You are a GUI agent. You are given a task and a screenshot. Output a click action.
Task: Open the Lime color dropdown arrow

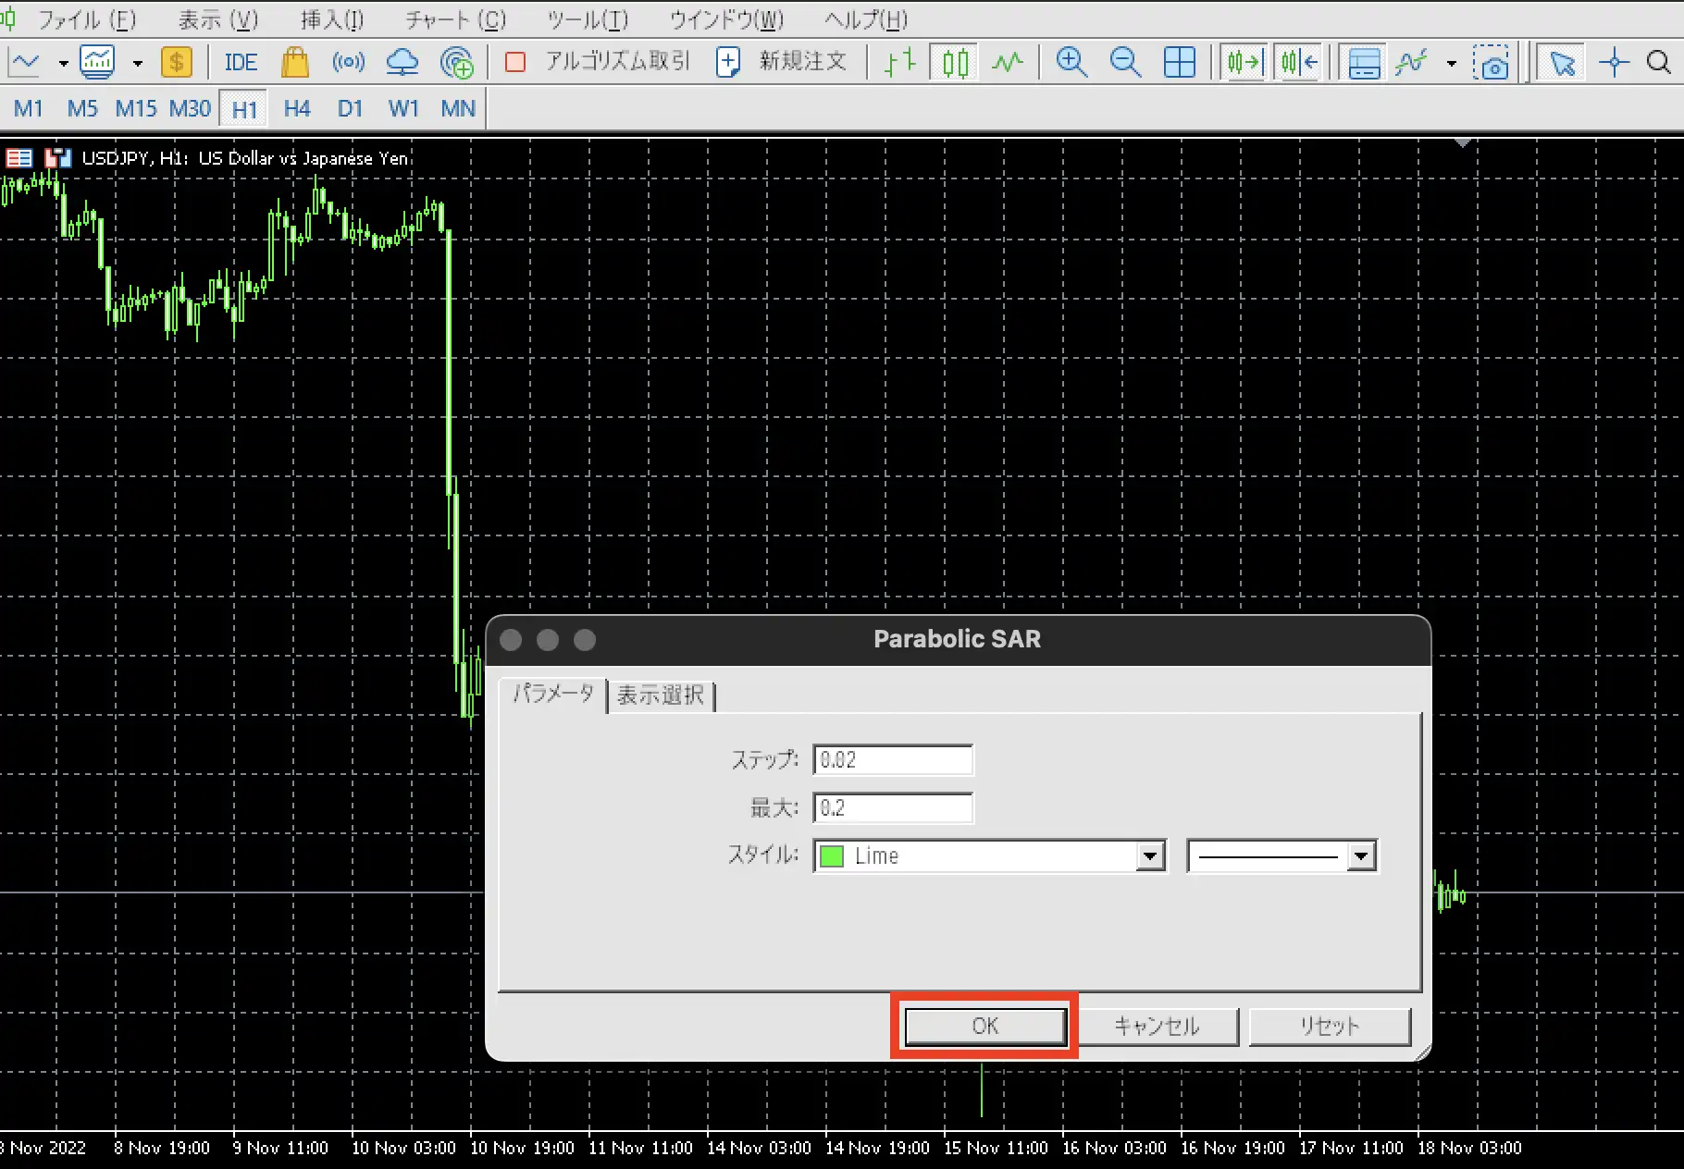tap(1149, 855)
